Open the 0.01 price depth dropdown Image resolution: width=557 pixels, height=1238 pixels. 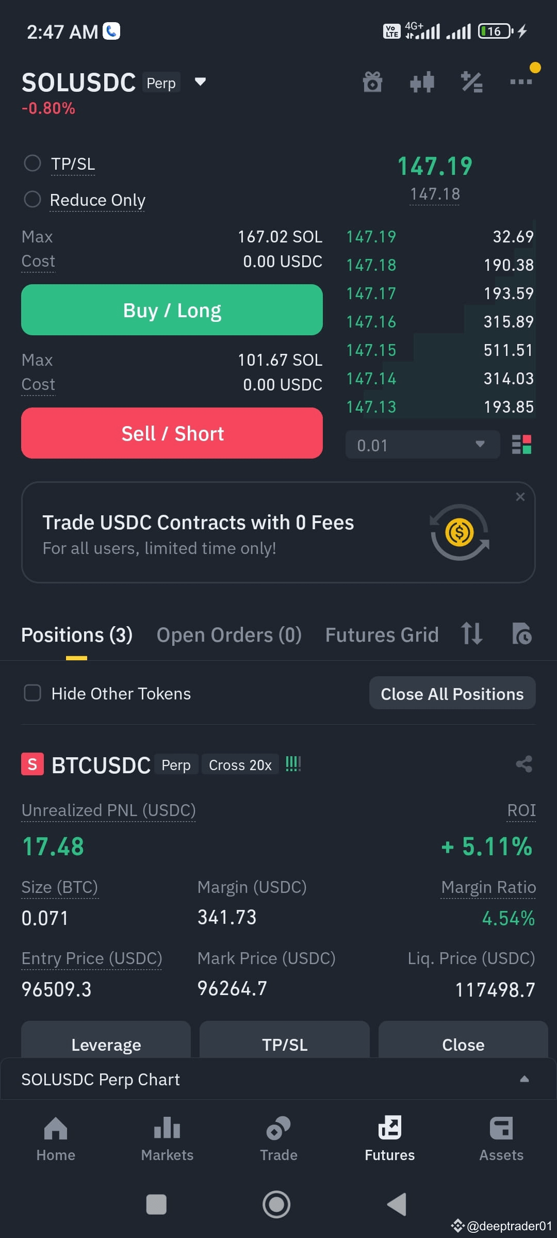tap(423, 445)
